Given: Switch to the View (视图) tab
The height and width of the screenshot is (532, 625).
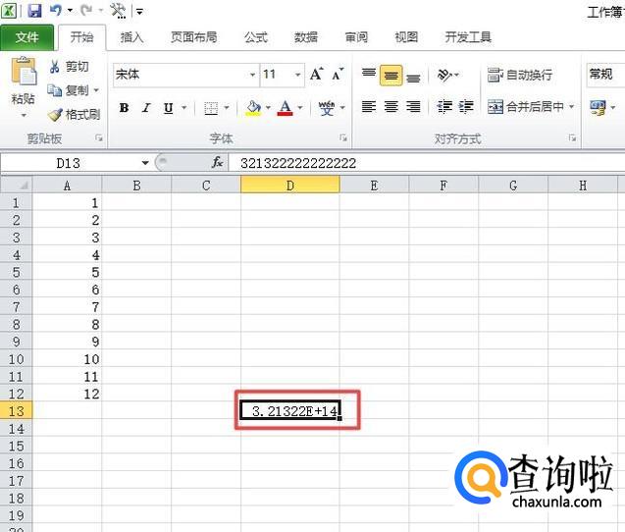Looking at the screenshot, I should click(406, 37).
